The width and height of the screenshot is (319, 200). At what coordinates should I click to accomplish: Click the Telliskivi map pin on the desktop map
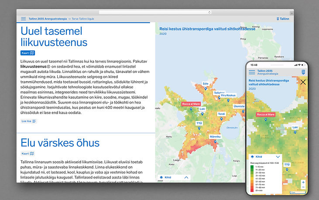(219, 98)
